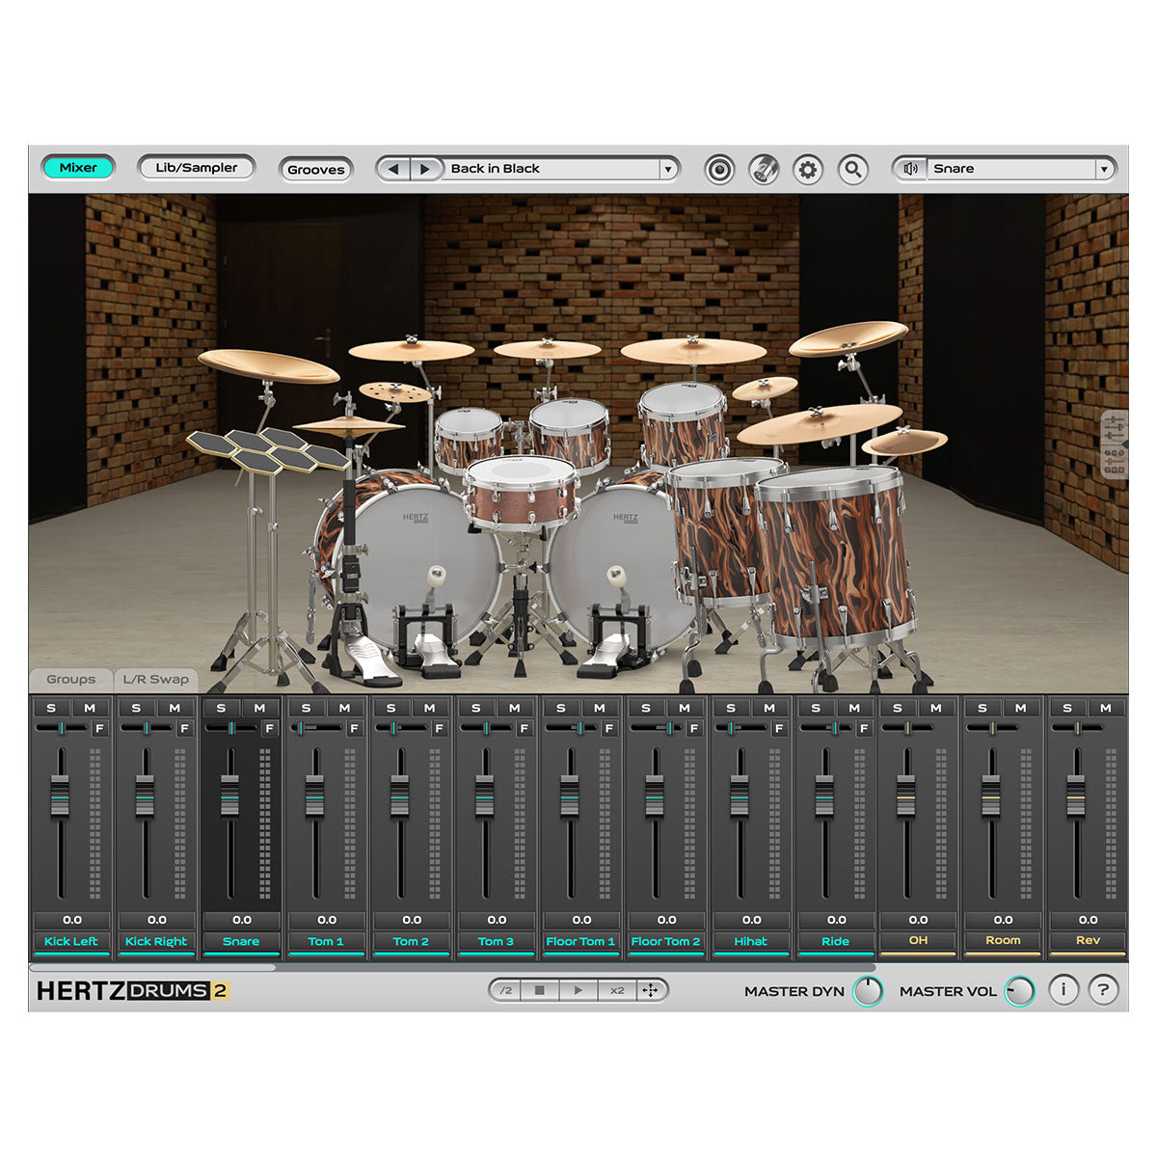Mute the Kick Right channel
The height and width of the screenshot is (1157, 1157).
(x=175, y=708)
